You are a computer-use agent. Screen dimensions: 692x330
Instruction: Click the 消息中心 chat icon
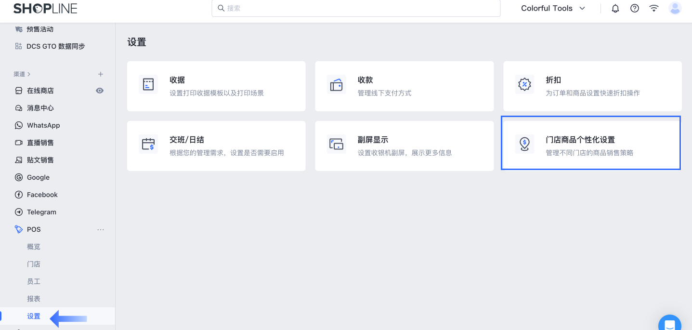19,108
